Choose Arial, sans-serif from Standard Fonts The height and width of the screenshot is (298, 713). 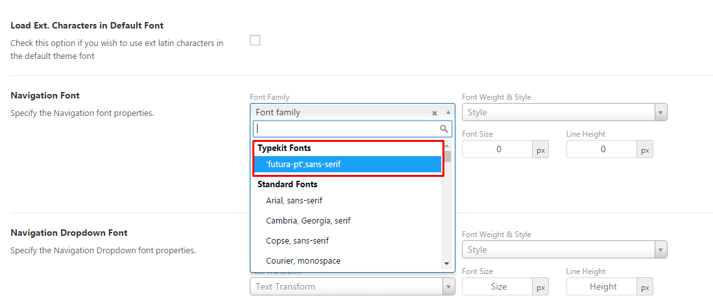[294, 201]
